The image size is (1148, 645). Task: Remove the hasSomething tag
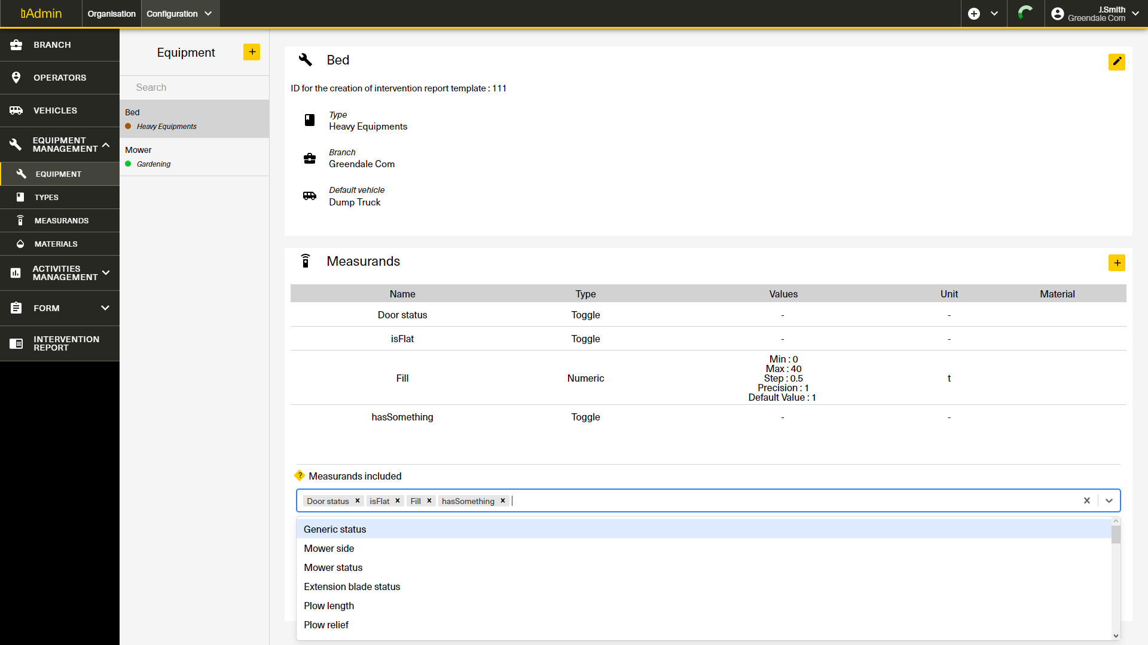pyautogui.click(x=503, y=501)
